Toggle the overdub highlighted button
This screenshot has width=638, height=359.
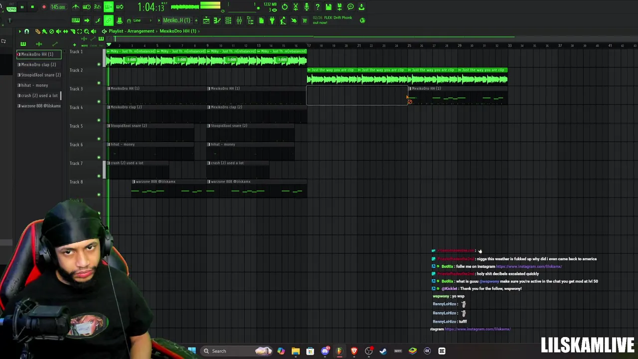tap(109, 7)
